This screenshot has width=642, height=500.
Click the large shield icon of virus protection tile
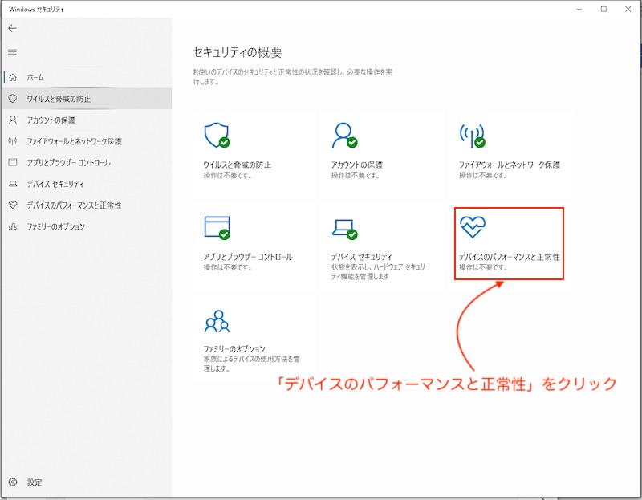(217, 135)
